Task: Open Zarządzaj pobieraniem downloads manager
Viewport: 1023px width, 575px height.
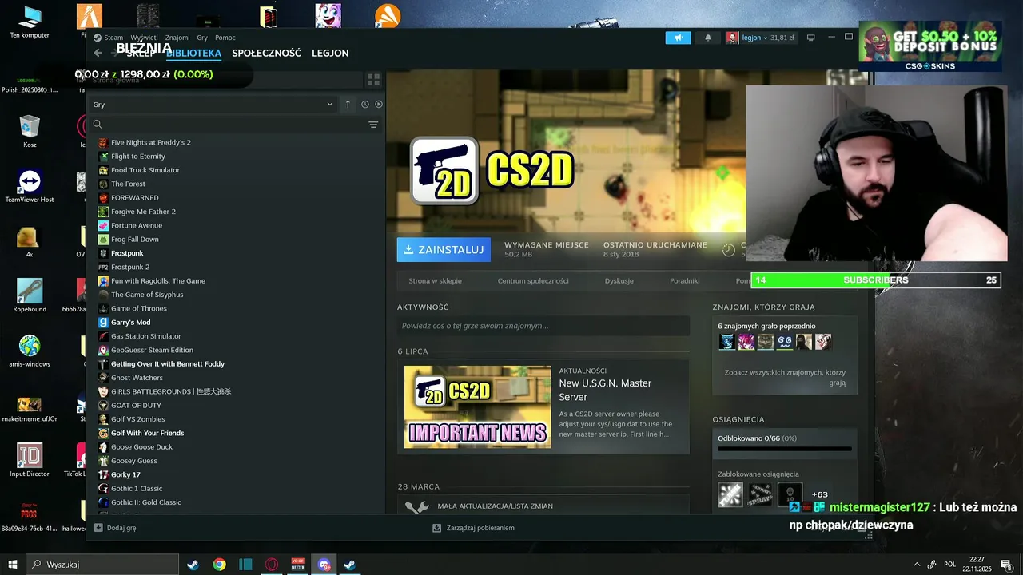Action: click(x=473, y=528)
